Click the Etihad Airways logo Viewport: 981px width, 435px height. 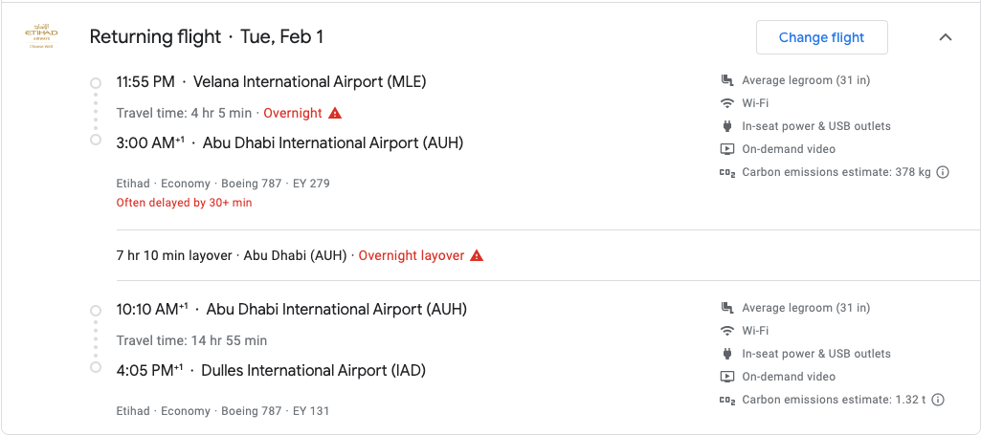(41, 36)
